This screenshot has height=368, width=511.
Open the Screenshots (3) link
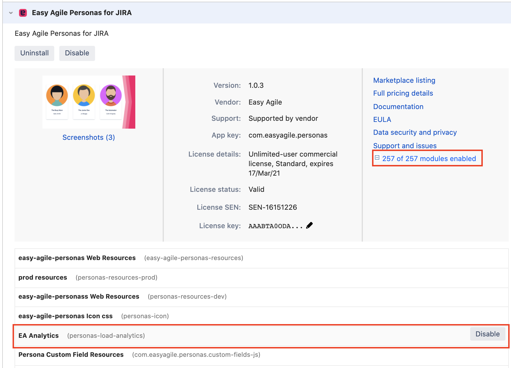pos(89,137)
